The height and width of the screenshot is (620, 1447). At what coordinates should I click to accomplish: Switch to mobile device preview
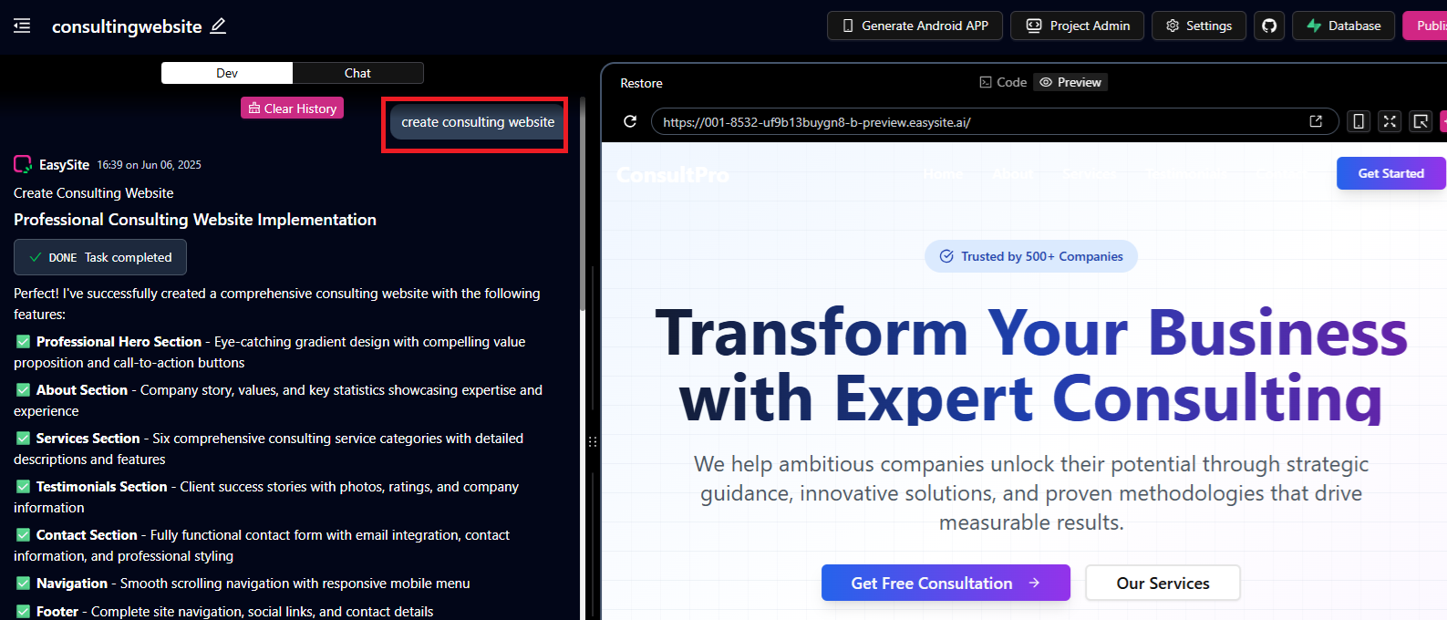pos(1359,121)
